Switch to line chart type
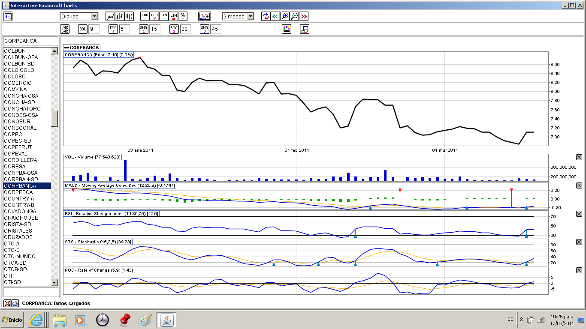 (x=110, y=16)
